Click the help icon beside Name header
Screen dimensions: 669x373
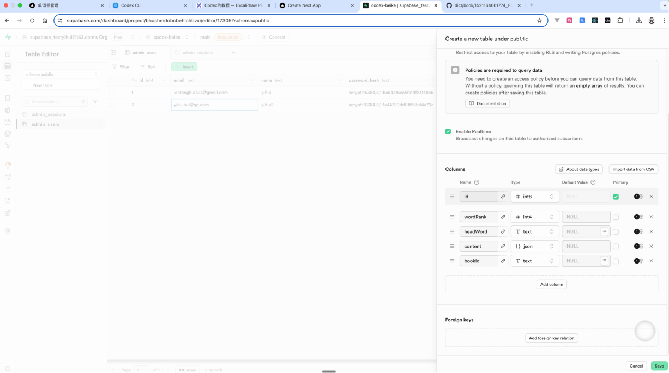tap(477, 182)
